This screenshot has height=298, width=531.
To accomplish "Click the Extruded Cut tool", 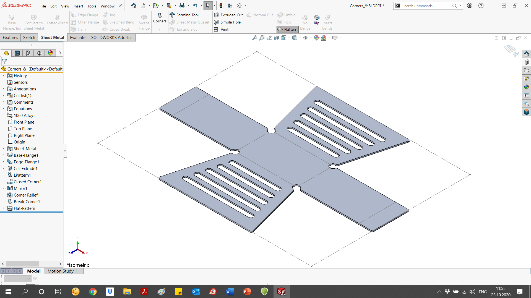I will coord(228,15).
